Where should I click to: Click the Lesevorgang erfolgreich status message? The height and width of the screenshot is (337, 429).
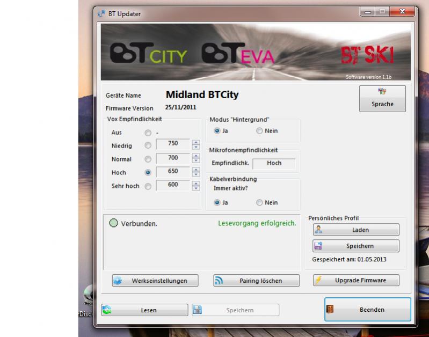[x=257, y=223]
